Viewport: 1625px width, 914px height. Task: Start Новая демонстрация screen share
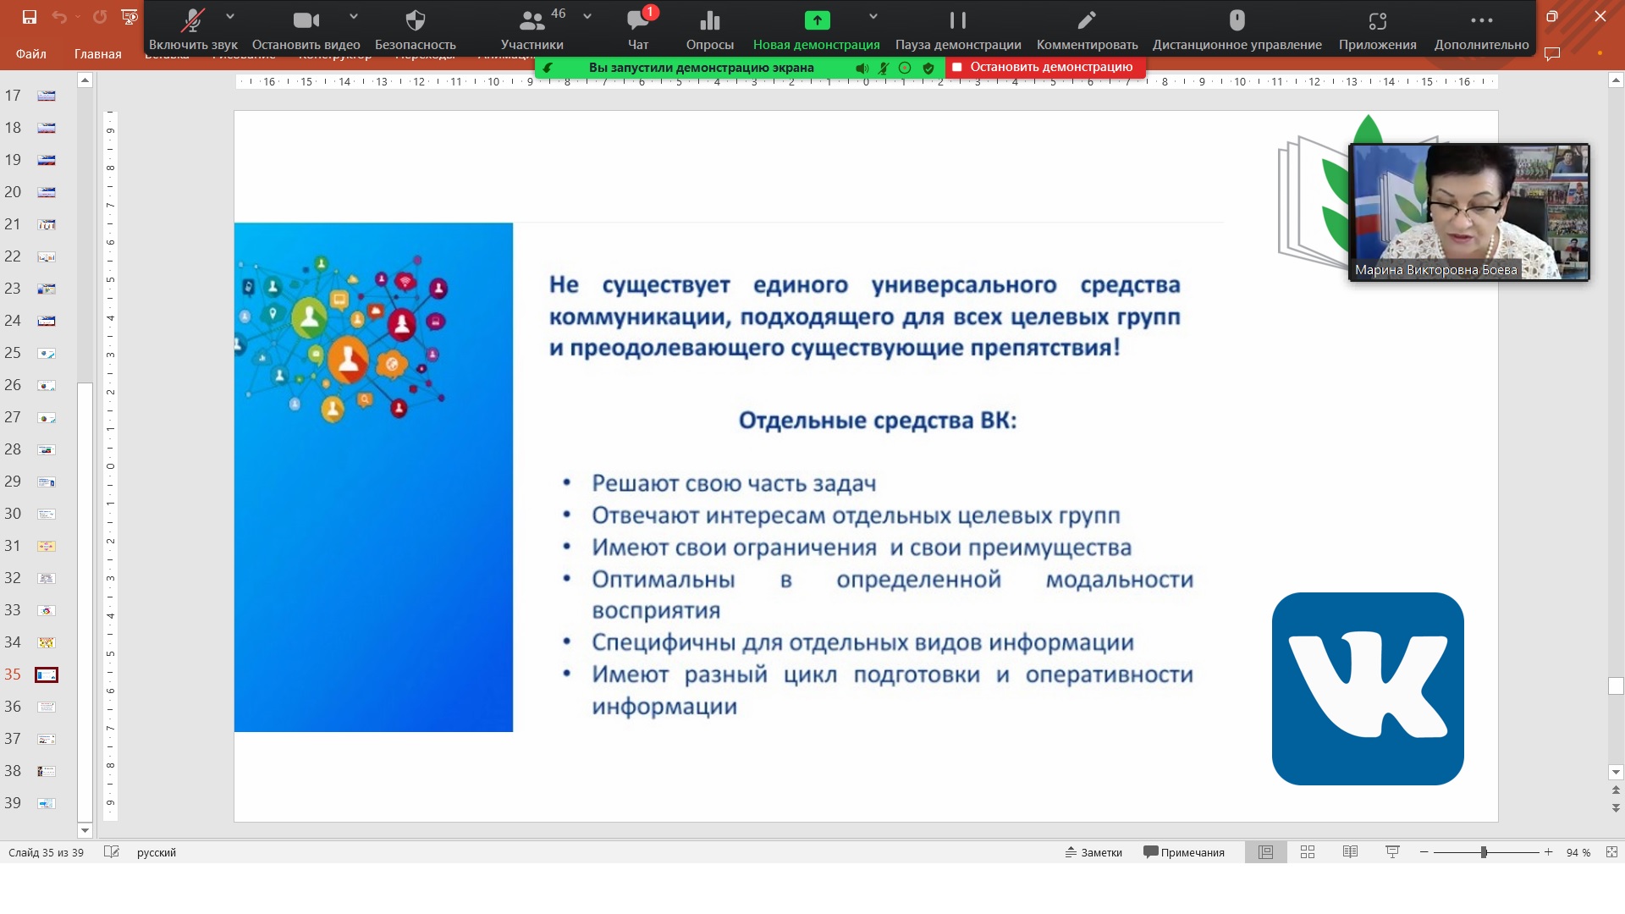click(817, 29)
